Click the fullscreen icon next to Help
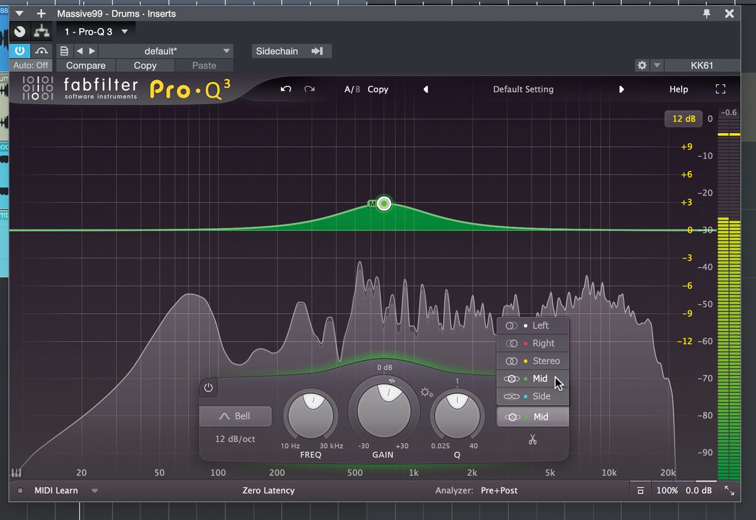The image size is (756, 520). (720, 89)
